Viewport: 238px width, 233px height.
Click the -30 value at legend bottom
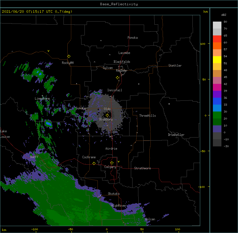point(226,146)
